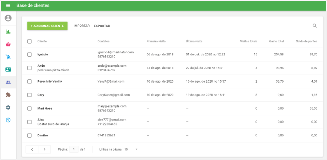
Task: Check the box for Mari Hose
Action: click(x=29, y=108)
